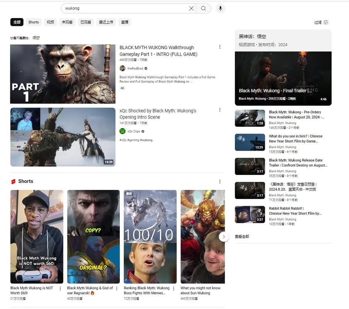Open the 过滤 filter options

click(321, 22)
